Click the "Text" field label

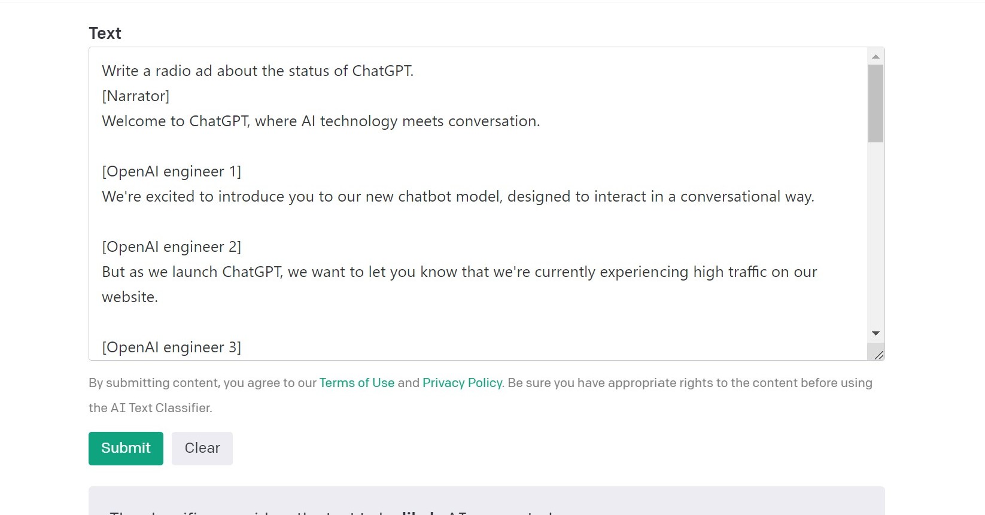pos(105,33)
